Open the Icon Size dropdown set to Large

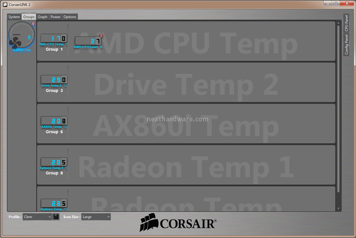coord(96,217)
